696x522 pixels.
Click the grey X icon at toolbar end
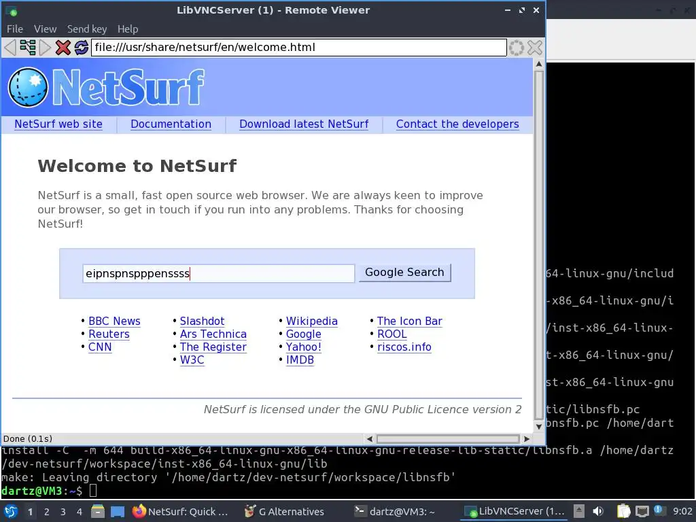click(535, 48)
